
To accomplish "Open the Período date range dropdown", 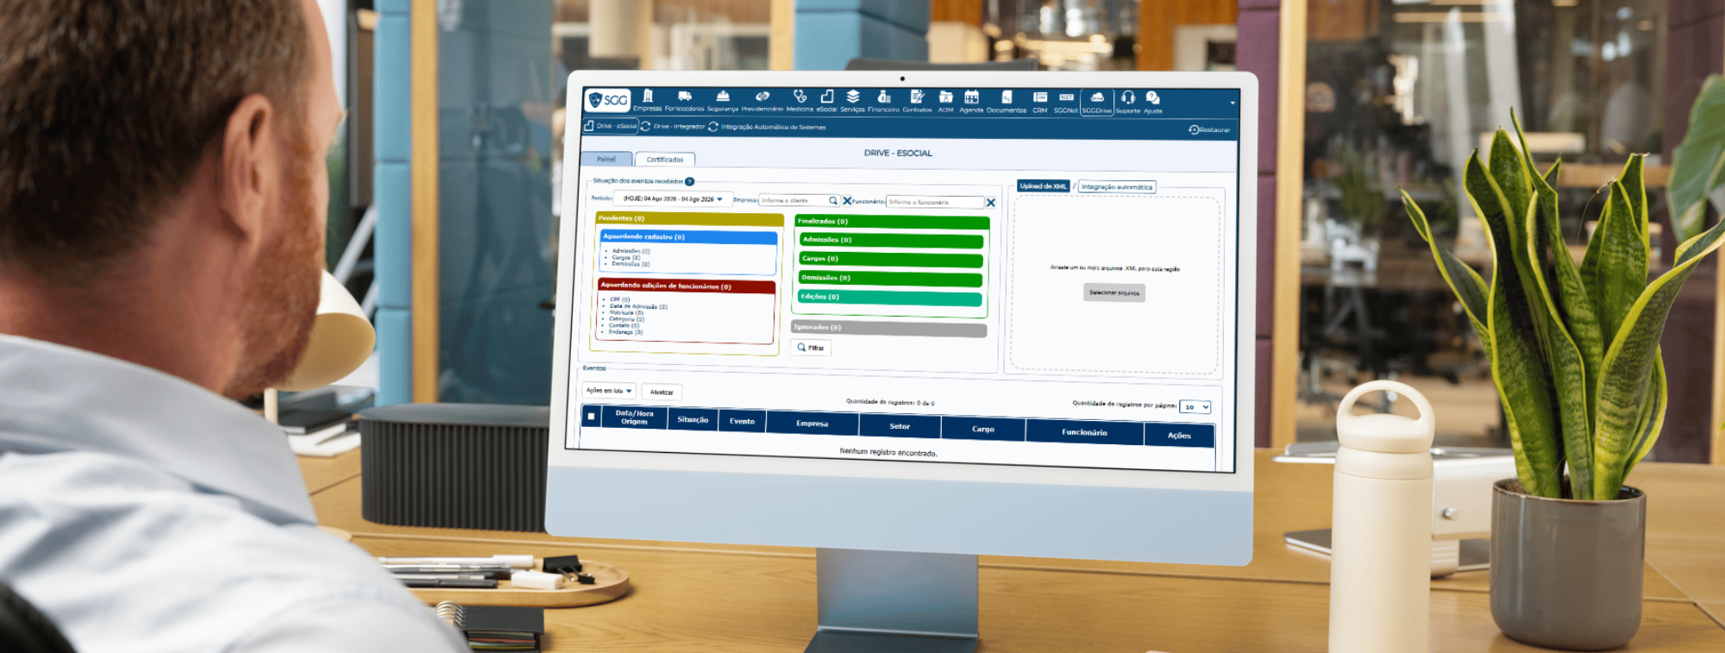I will pyautogui.click(x=673, y=198).
